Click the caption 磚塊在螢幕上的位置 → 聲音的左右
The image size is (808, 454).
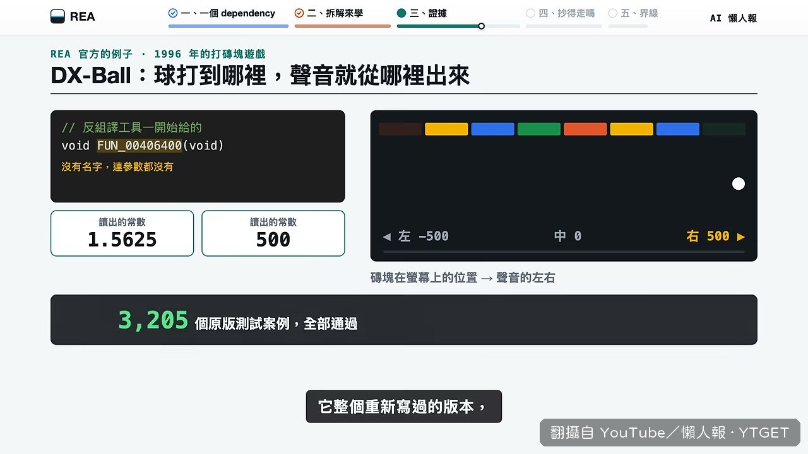coord(463,277)
